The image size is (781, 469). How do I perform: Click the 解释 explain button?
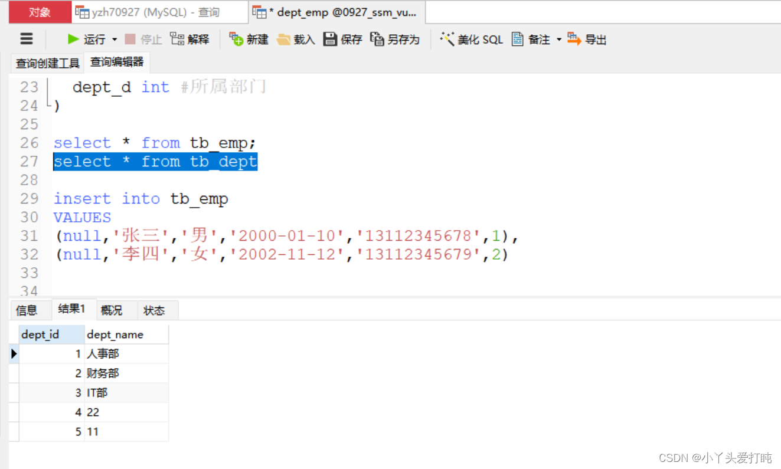(189, 40)
